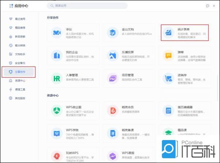Click the WPS学院 title text

tap(72, 130)
